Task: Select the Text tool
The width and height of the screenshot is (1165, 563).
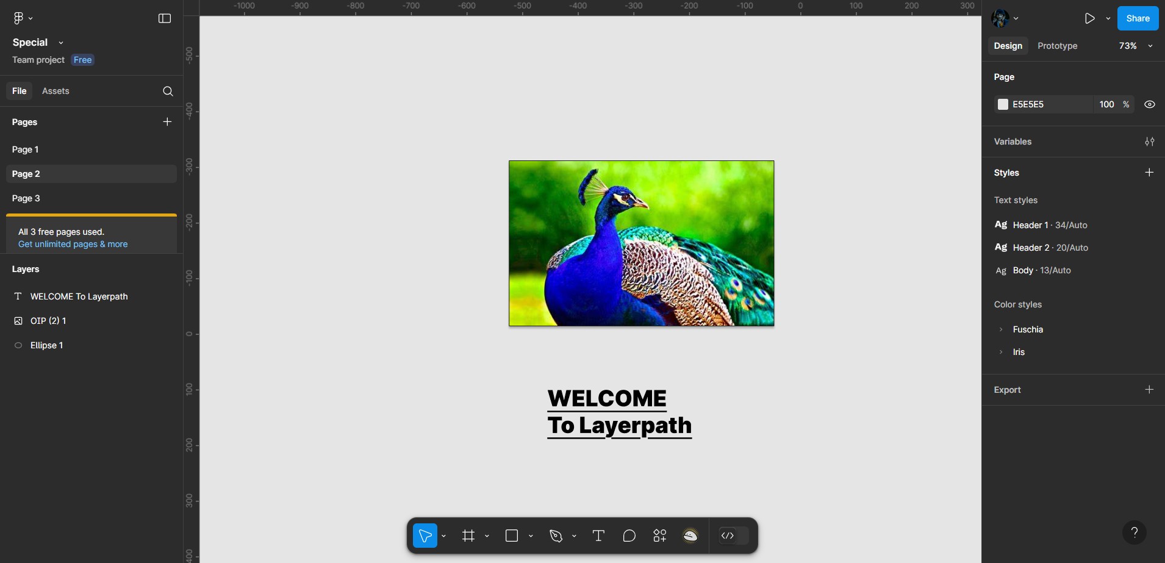Action: coord(598,536)
